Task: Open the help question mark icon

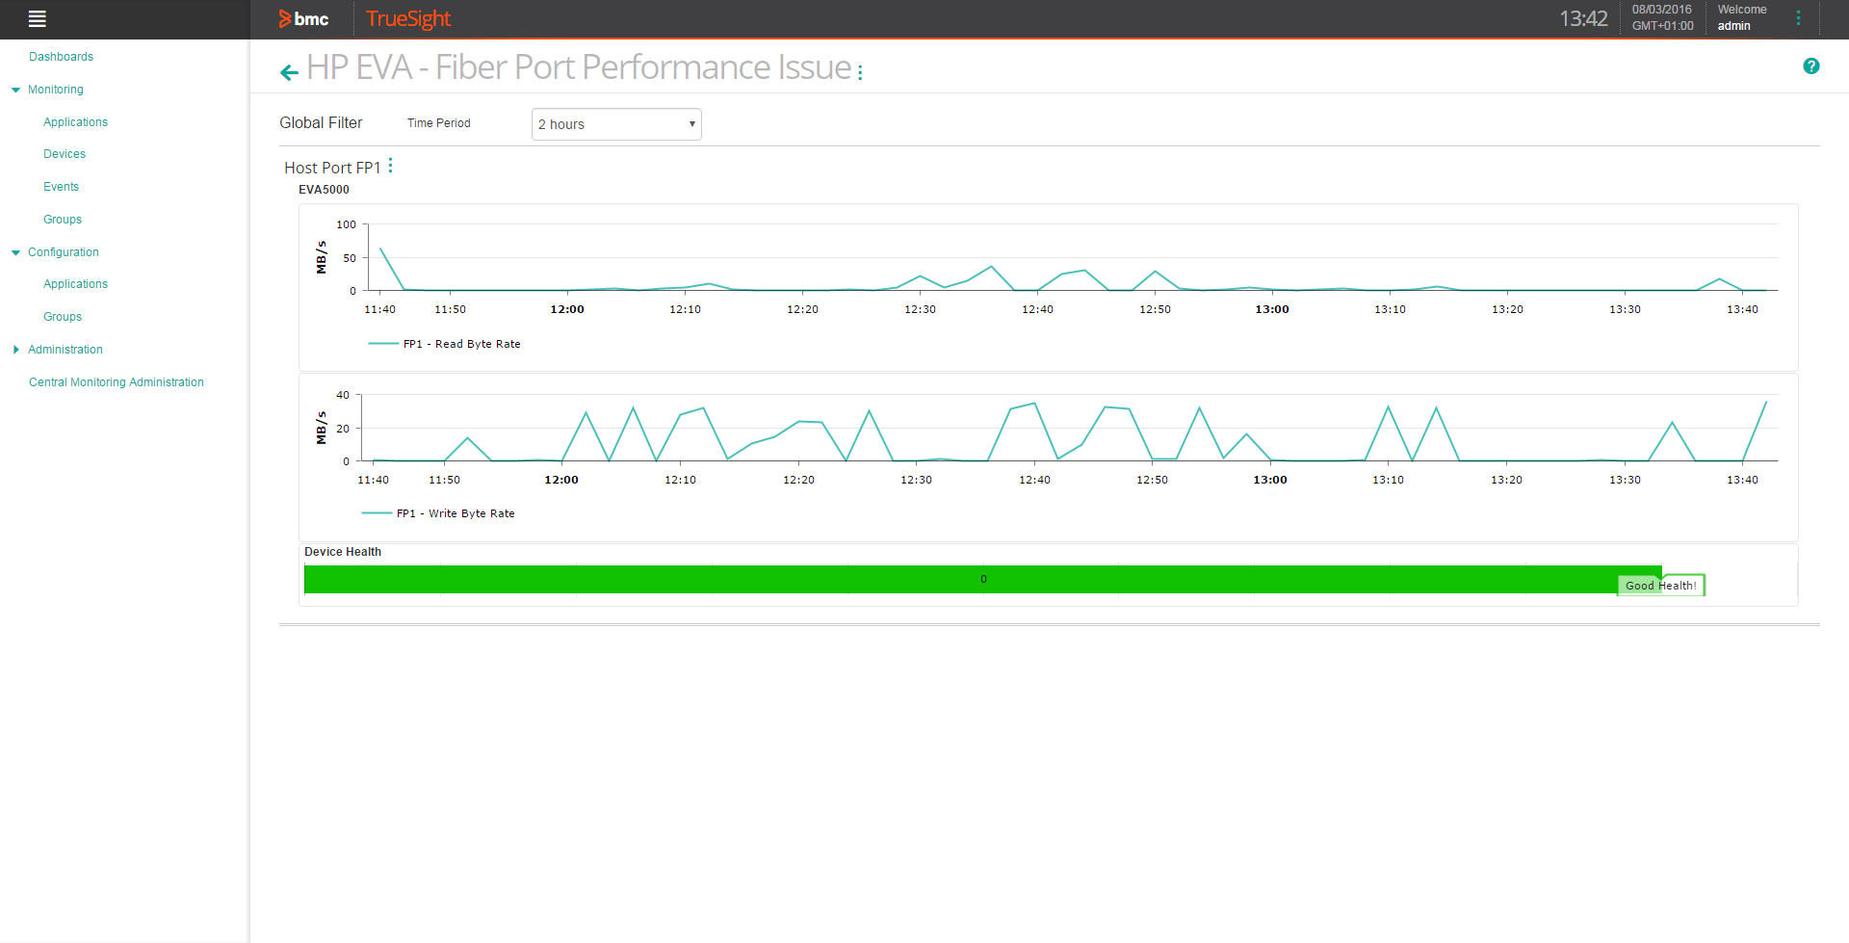Action: click(x=1811, y=66)
